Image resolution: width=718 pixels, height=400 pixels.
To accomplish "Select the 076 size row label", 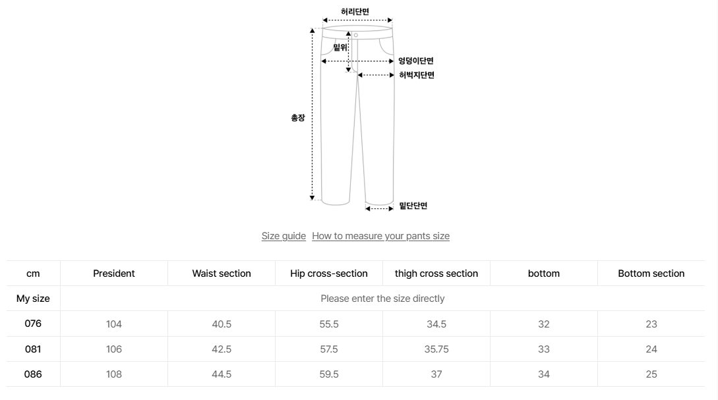I will [x=33, y=324].
